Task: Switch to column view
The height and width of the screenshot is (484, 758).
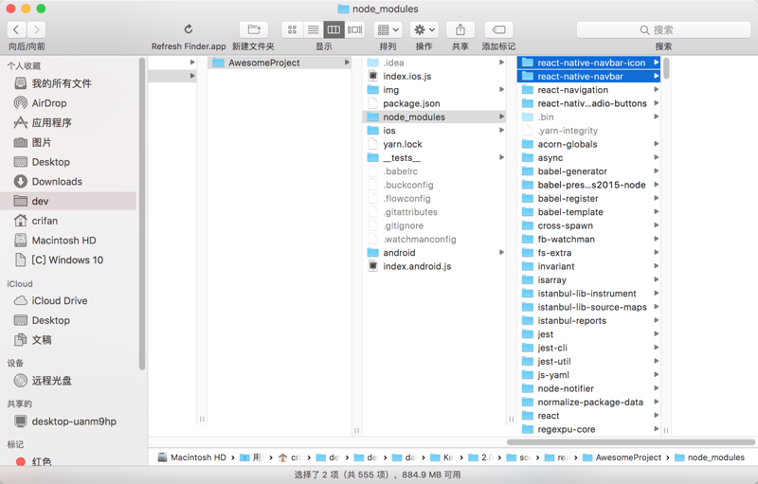Action: pyautogui.click(x=334, y=30)
